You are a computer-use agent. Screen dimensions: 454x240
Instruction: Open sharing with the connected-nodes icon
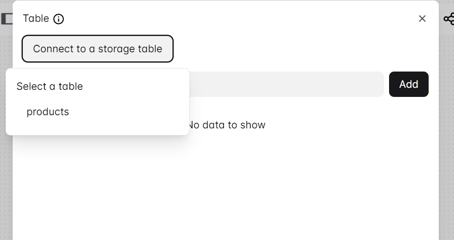tap(449, 19)
